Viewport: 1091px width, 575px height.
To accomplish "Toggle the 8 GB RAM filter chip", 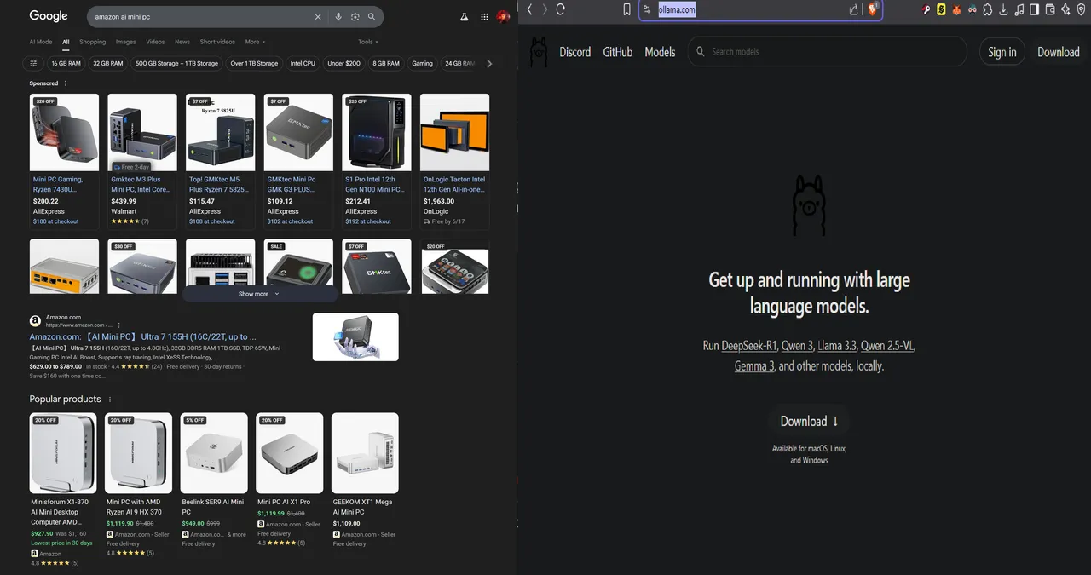I will pyautogui.click(x=386, y=63).
